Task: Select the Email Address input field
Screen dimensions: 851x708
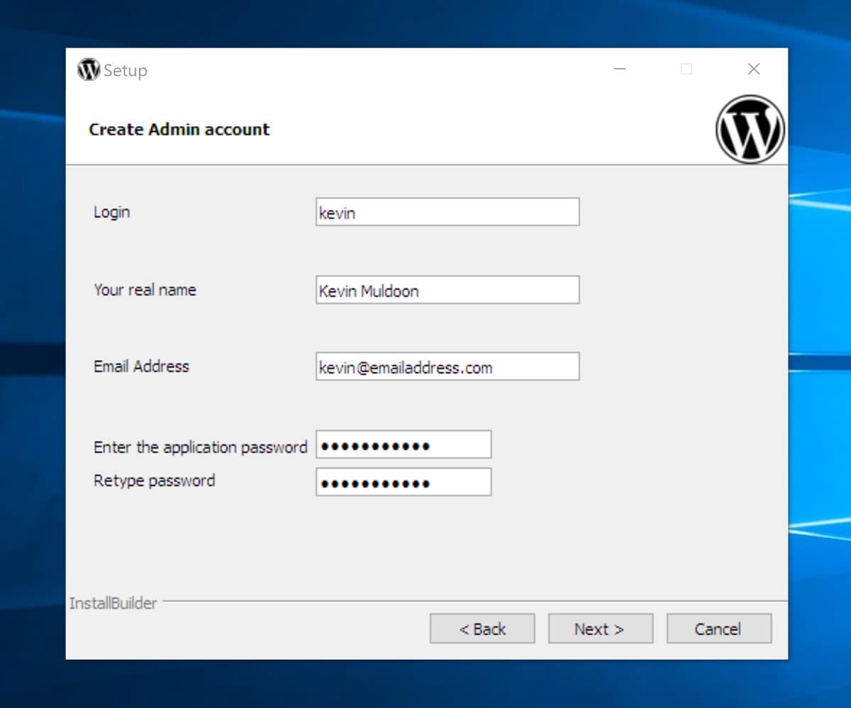Action: click(x=447, y=366)
